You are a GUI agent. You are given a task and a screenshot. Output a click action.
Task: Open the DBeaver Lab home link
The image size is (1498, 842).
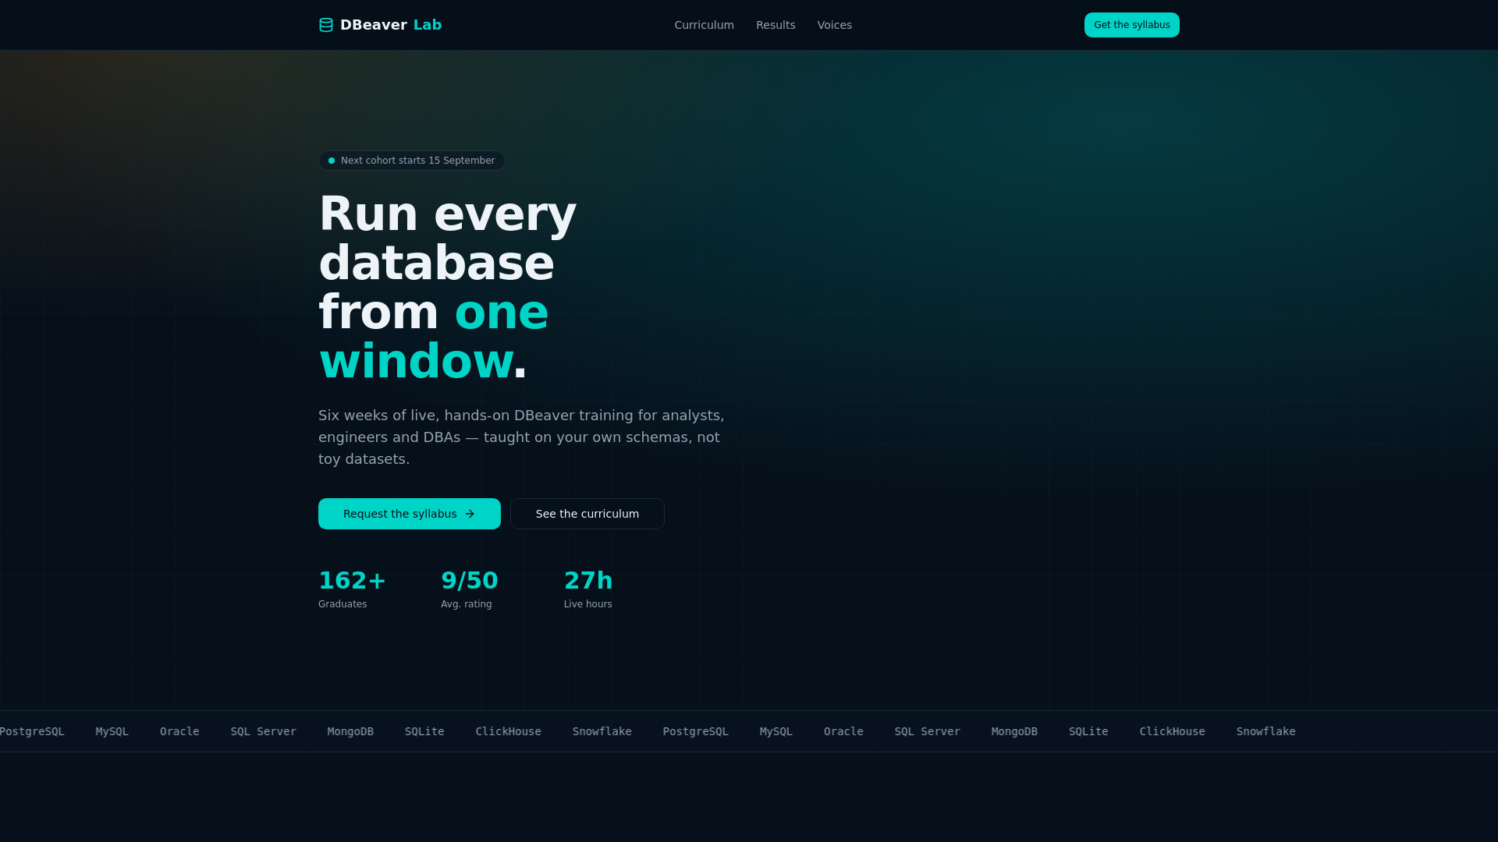[380, 25]
